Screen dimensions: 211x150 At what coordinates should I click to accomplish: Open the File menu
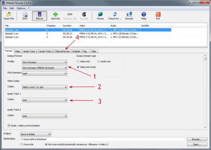[5, 8]
